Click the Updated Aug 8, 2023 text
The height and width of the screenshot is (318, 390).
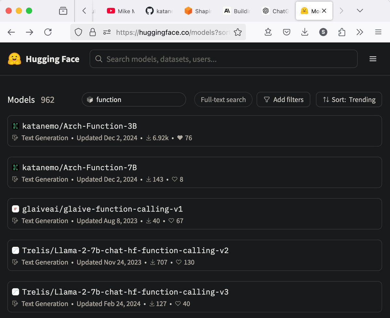point(107,221)
